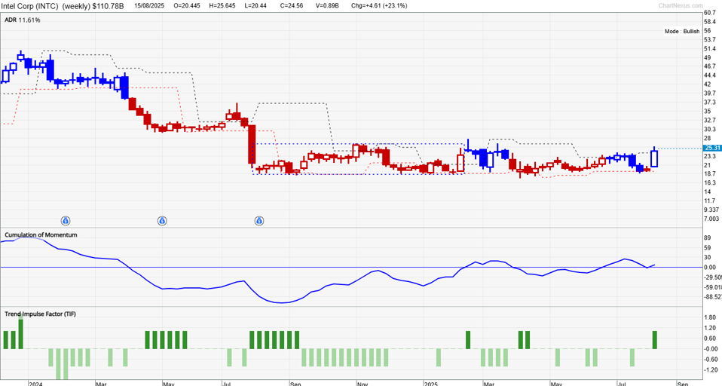Click the highlighted 25.31 current price tag
The height and width of the screenshot is (386, 722).
point(713,148)
